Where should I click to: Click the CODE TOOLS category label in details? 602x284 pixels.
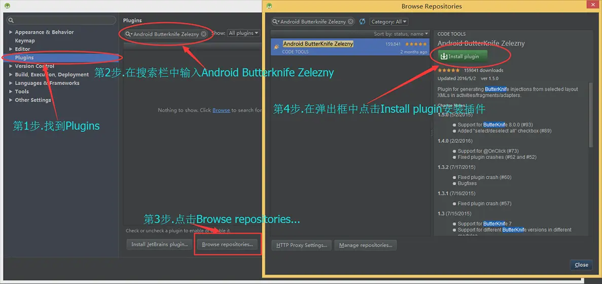(x=451, y=34)
